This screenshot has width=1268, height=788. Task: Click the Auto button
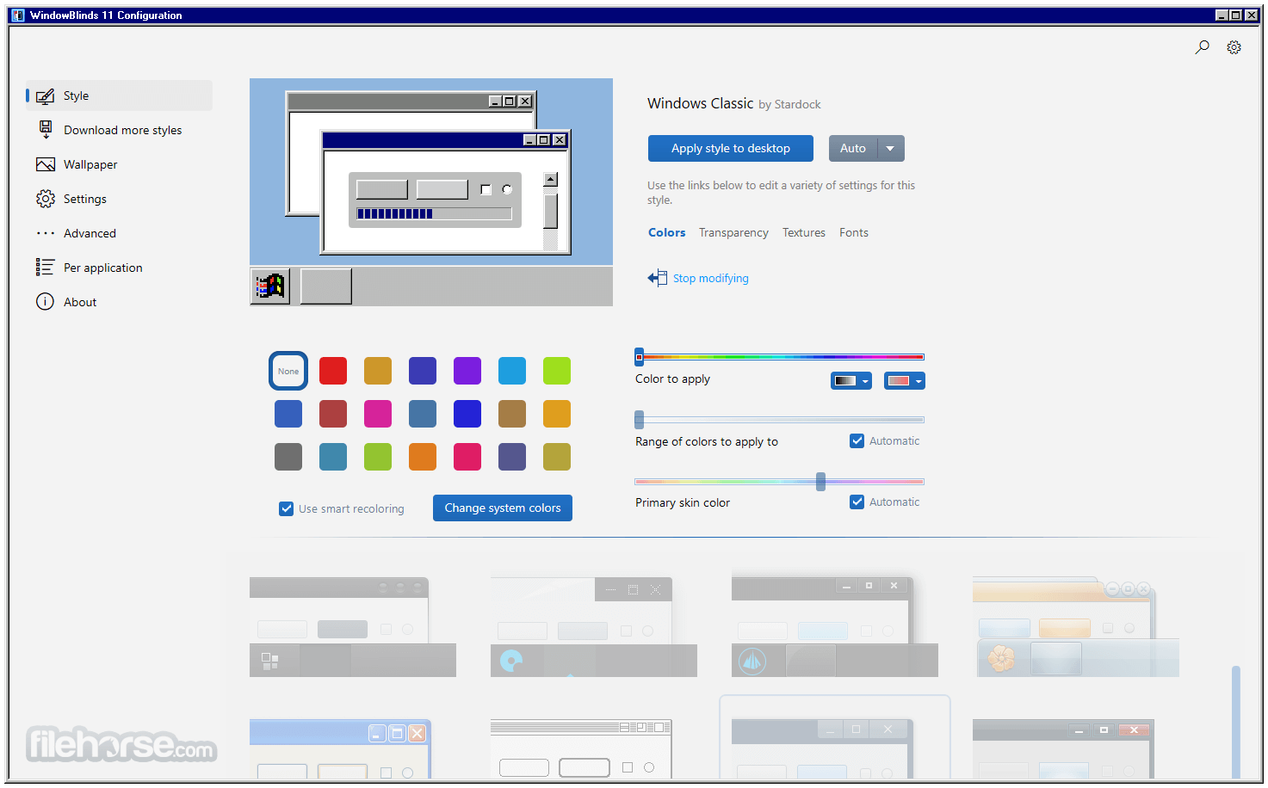[x=853, y=148]
